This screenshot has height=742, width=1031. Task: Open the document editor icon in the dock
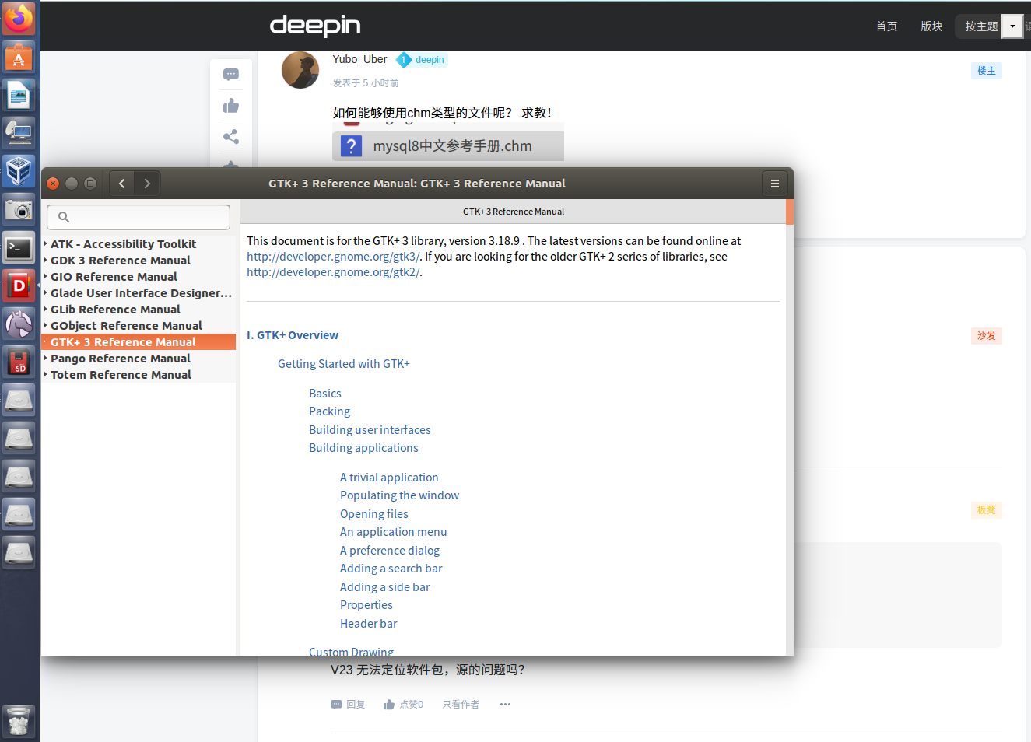click(19, 94)
